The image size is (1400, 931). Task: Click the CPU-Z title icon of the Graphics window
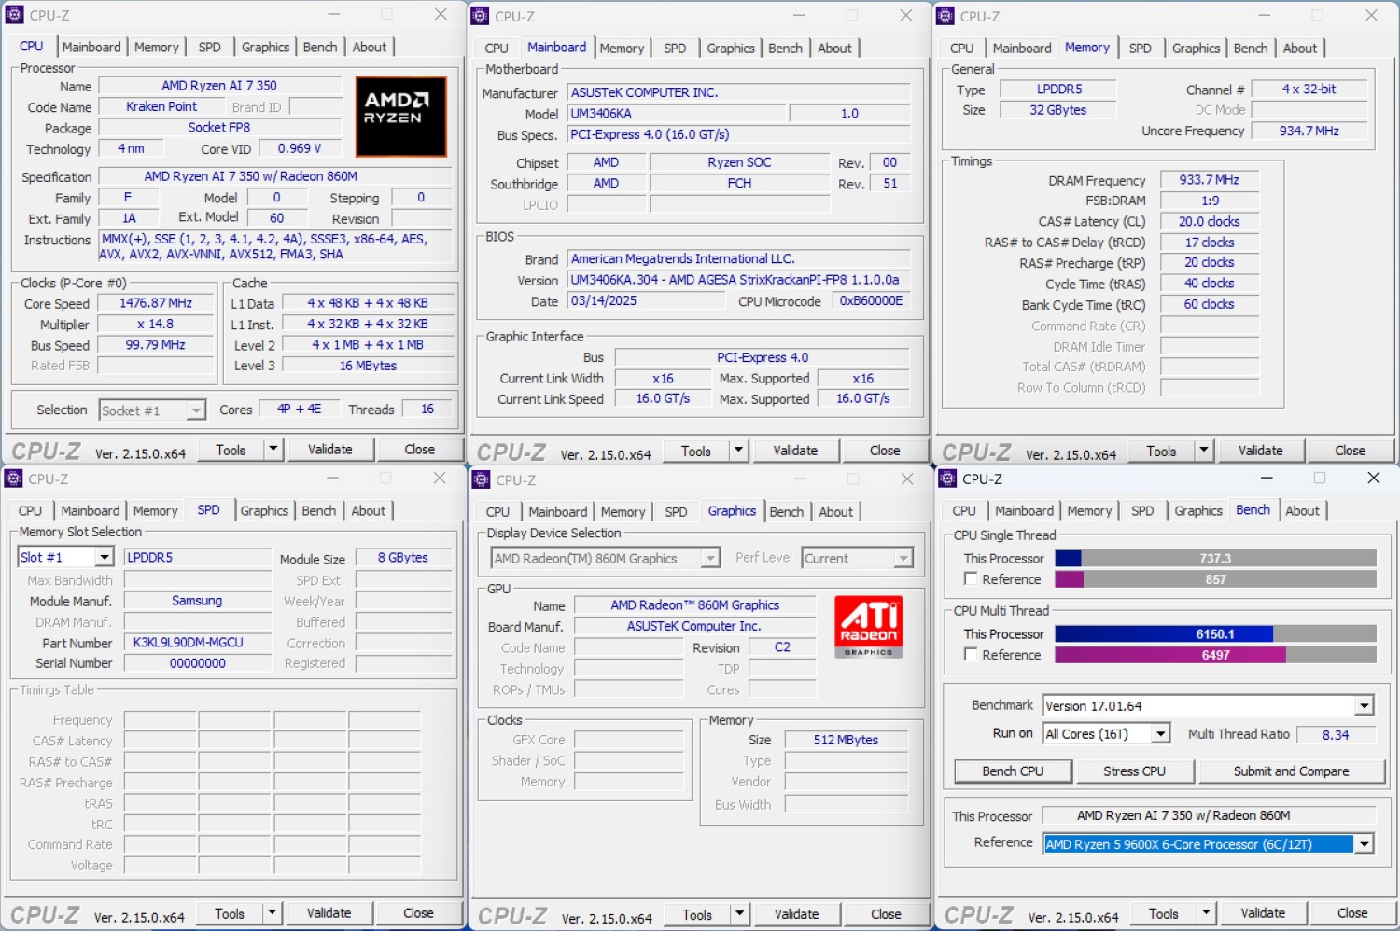click(482, 479)
